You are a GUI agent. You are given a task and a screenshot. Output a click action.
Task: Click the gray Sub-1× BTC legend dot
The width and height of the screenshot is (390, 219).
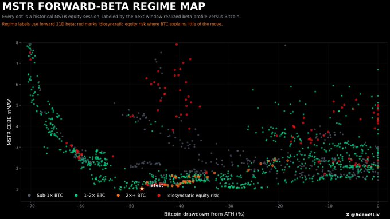pyautogui.click(x=29, y=196)
